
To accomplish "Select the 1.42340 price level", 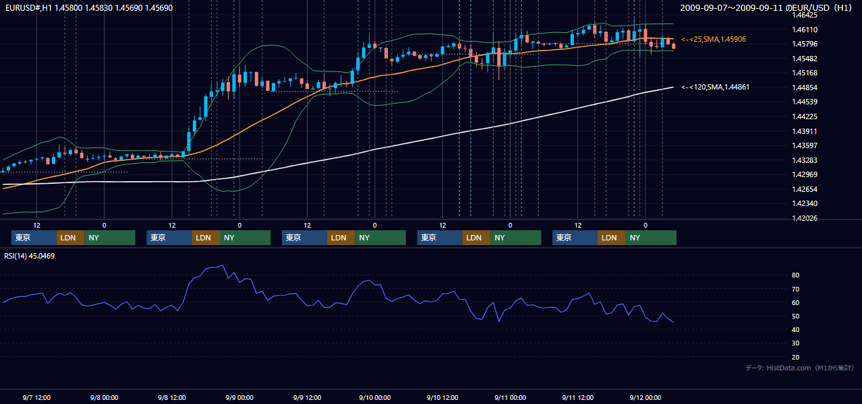I will pyautogui.click(x=805, y=203).
